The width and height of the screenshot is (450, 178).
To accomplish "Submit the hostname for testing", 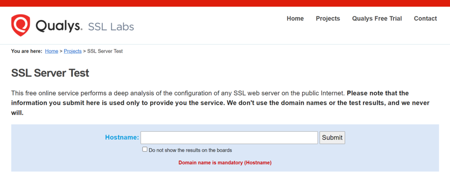I will click(332, 137).
